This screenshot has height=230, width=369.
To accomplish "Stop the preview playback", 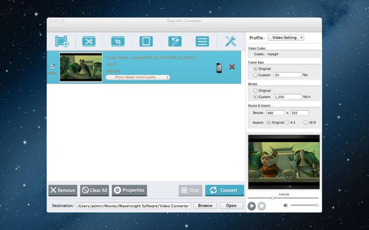I will pos(262,206).
